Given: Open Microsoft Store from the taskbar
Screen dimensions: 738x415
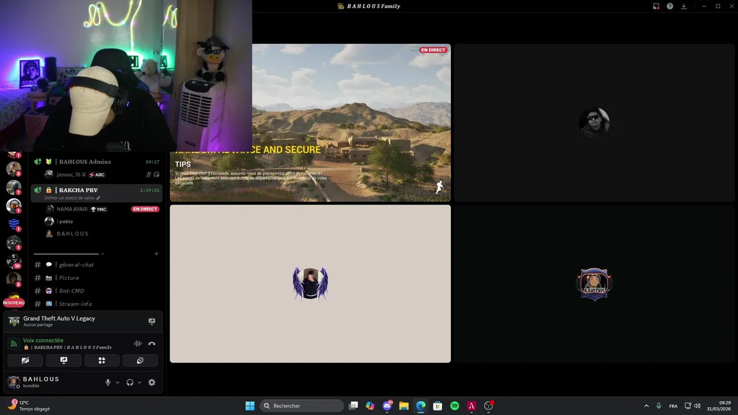Looking at the screenshot, I should [438, 406].
